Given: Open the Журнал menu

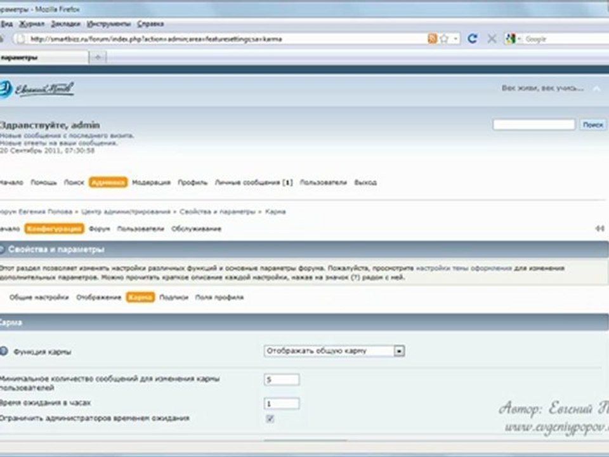Looking at the screenshot, I should point(32,24).
